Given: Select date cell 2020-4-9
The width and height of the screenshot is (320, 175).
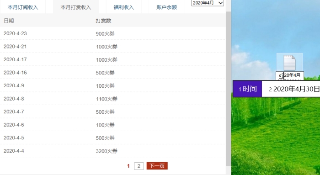Looking at the screenshot, I should click(14, 85).
